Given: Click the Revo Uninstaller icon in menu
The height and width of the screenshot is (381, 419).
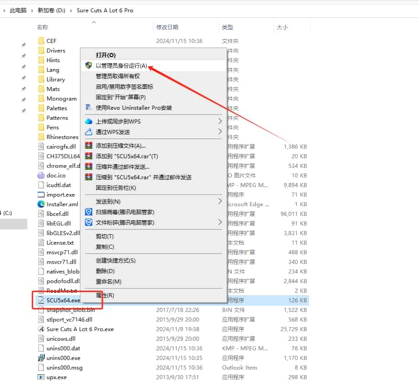Looking at the screenshot, I should tap(89, 107).
